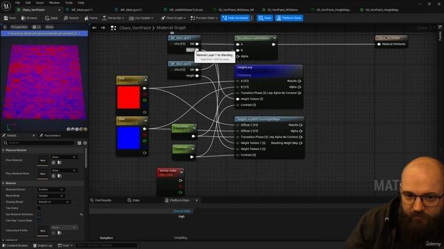444x249 pixels.
Task: Open the Tools menu
Action: pos(69,3)
